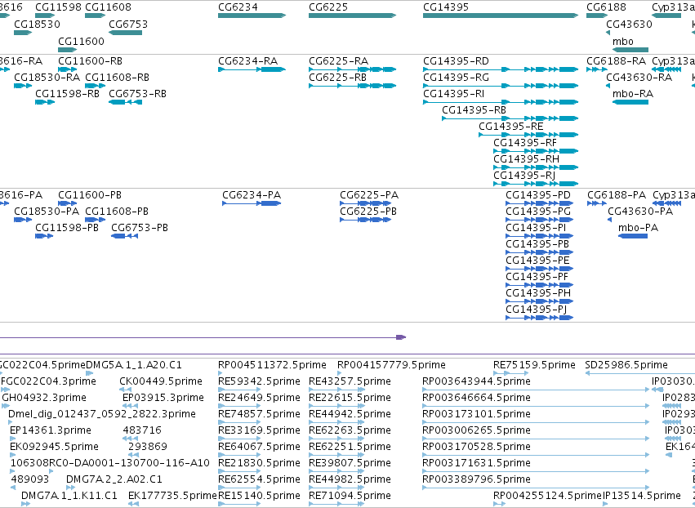Click transcript CG14395-RJ
695x508 pixels.
(x=536, y=184)
